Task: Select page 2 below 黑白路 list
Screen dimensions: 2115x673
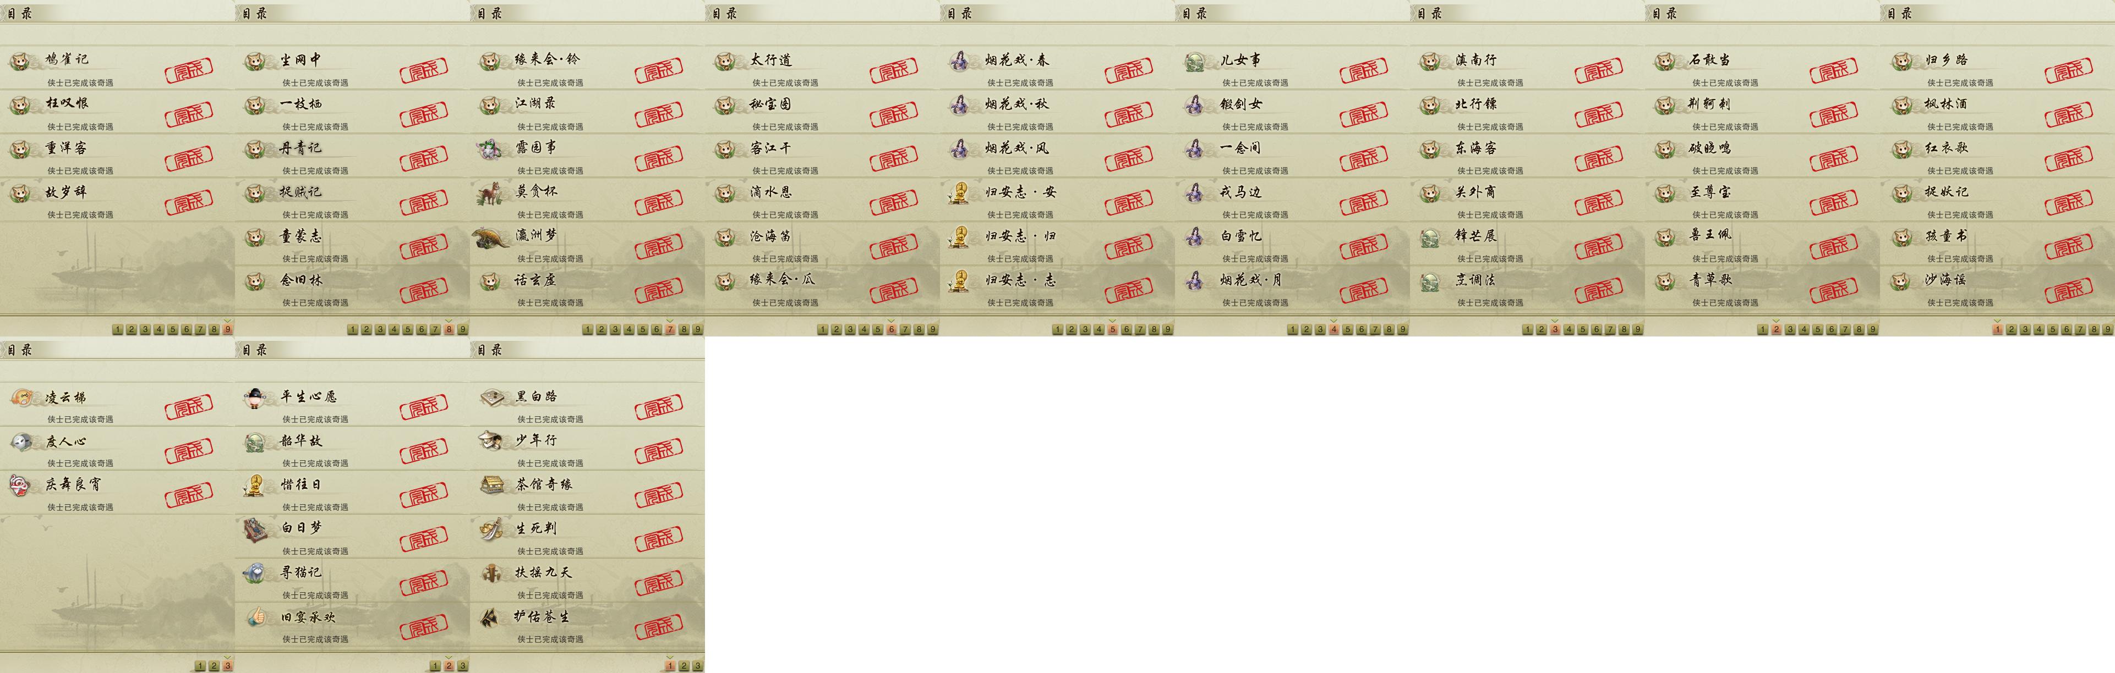Action: (x=684, y=666)
